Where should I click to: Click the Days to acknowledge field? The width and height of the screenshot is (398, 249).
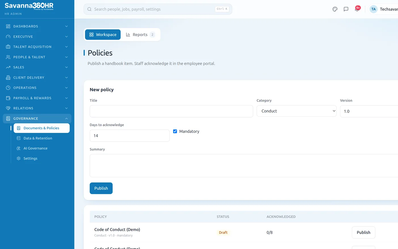(130, 136)
